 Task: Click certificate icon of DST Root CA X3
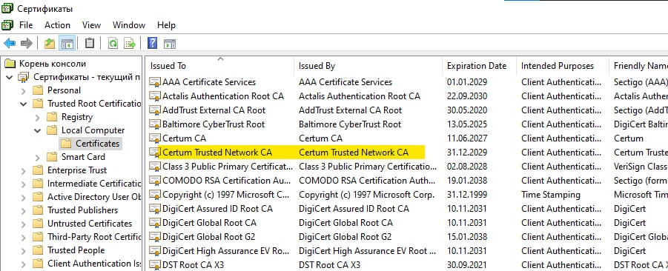[x=155, y=264]
